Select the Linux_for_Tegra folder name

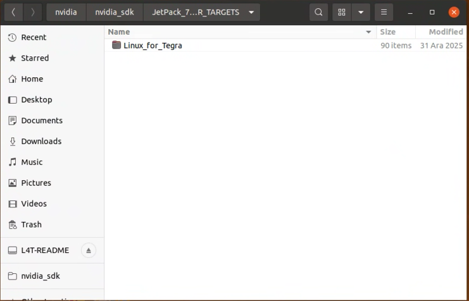tap(153, 46)
